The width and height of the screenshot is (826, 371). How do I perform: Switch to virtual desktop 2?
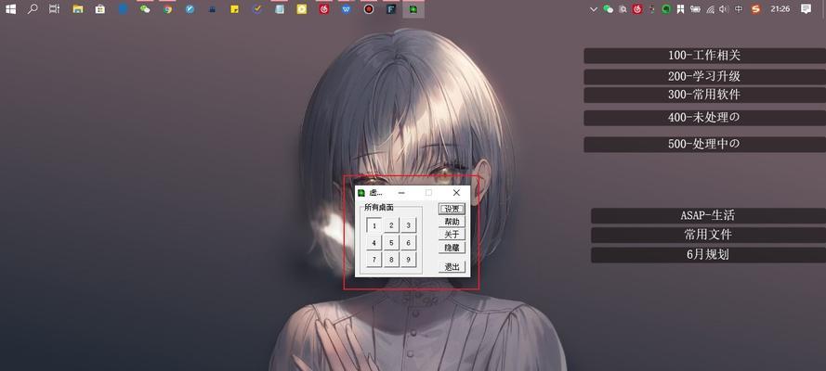[391, 226]
